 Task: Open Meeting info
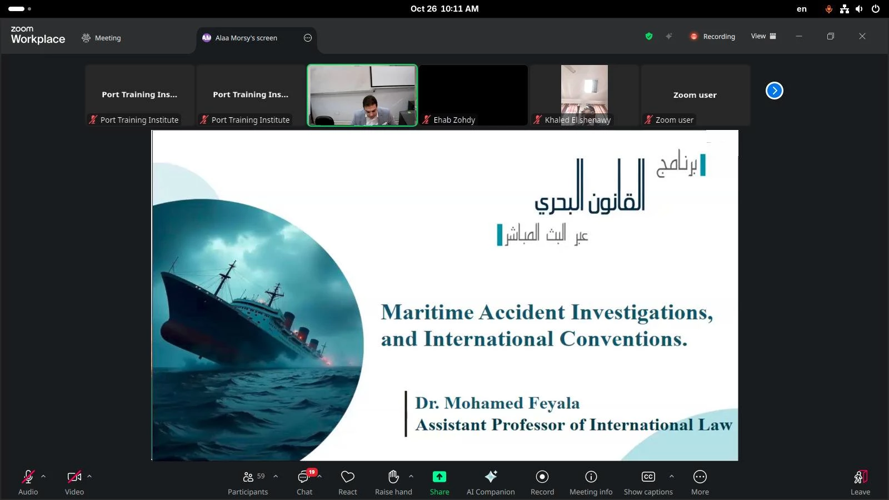click(x=591, y=482)
